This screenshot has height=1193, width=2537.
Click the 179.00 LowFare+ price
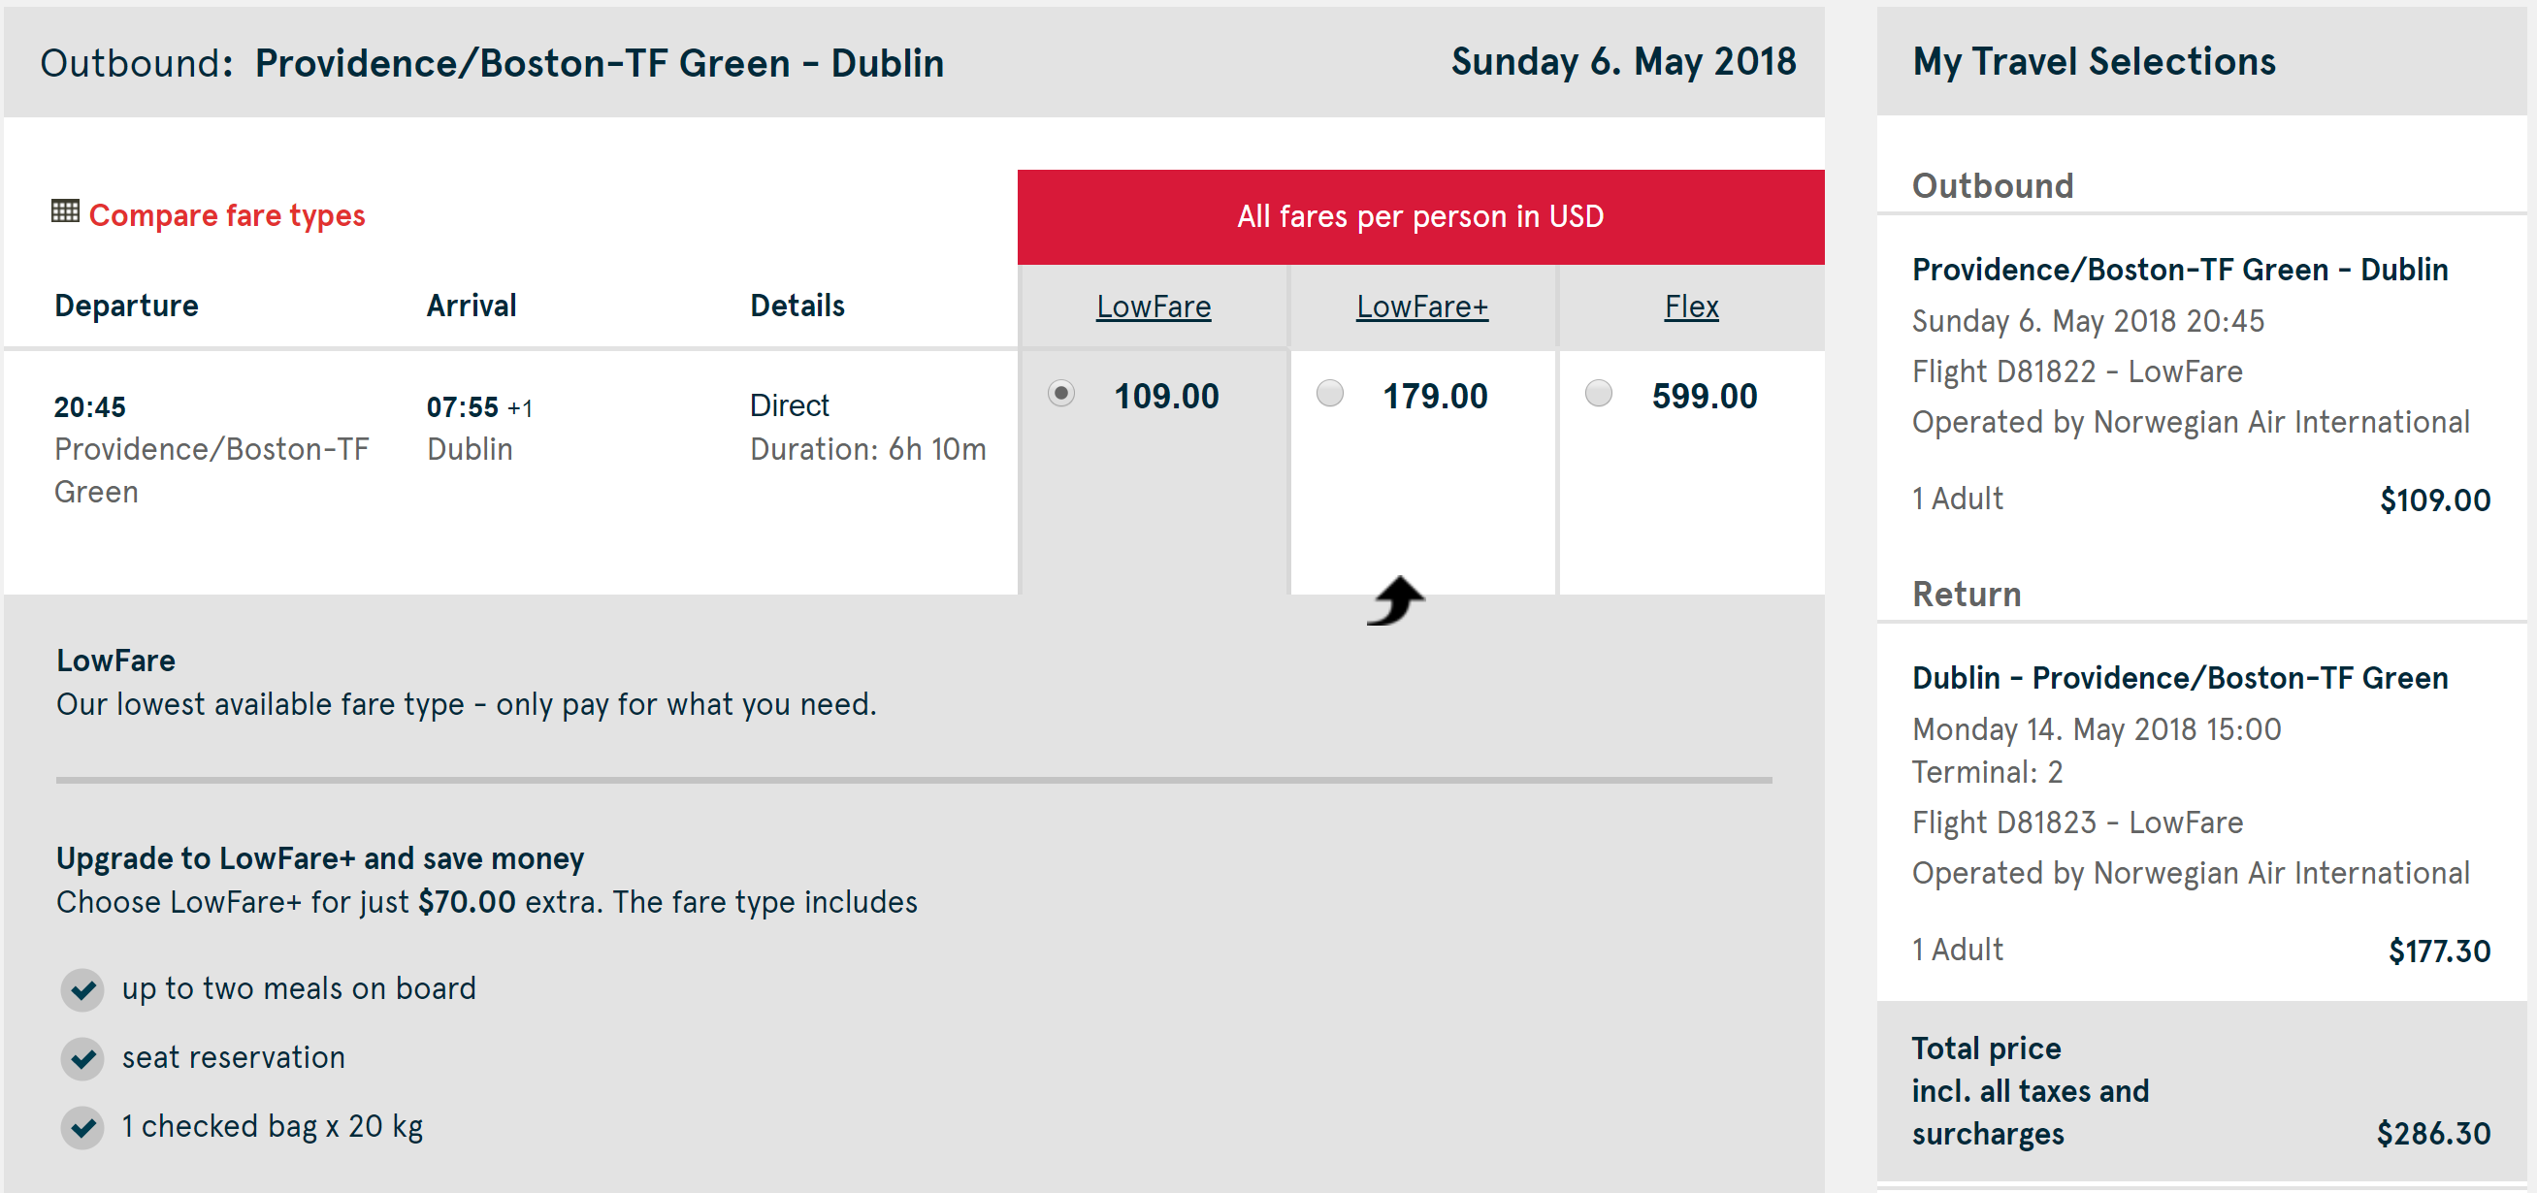pyautogui.click(x=1435, y=397)
